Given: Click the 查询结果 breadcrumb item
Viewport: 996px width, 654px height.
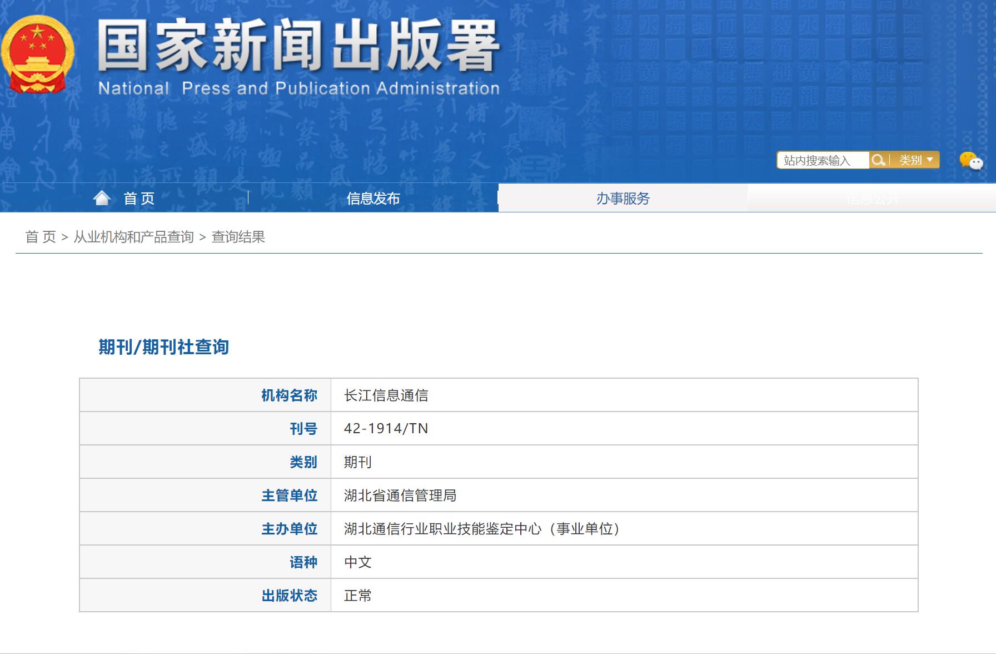Looking at the screenshot, I should tap(238, 237).
